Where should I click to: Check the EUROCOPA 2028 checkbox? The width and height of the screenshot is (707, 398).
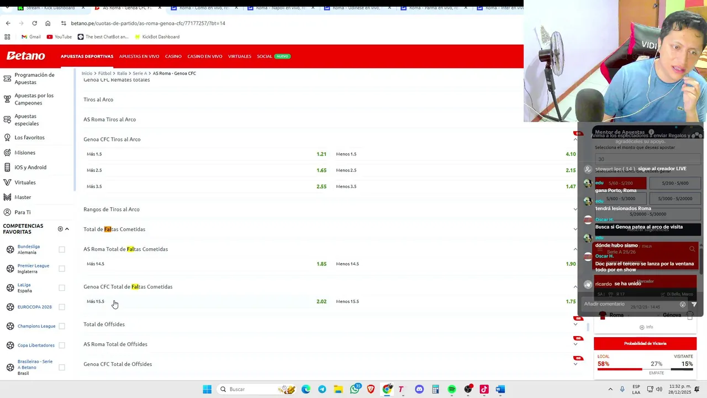pos(62,307)
